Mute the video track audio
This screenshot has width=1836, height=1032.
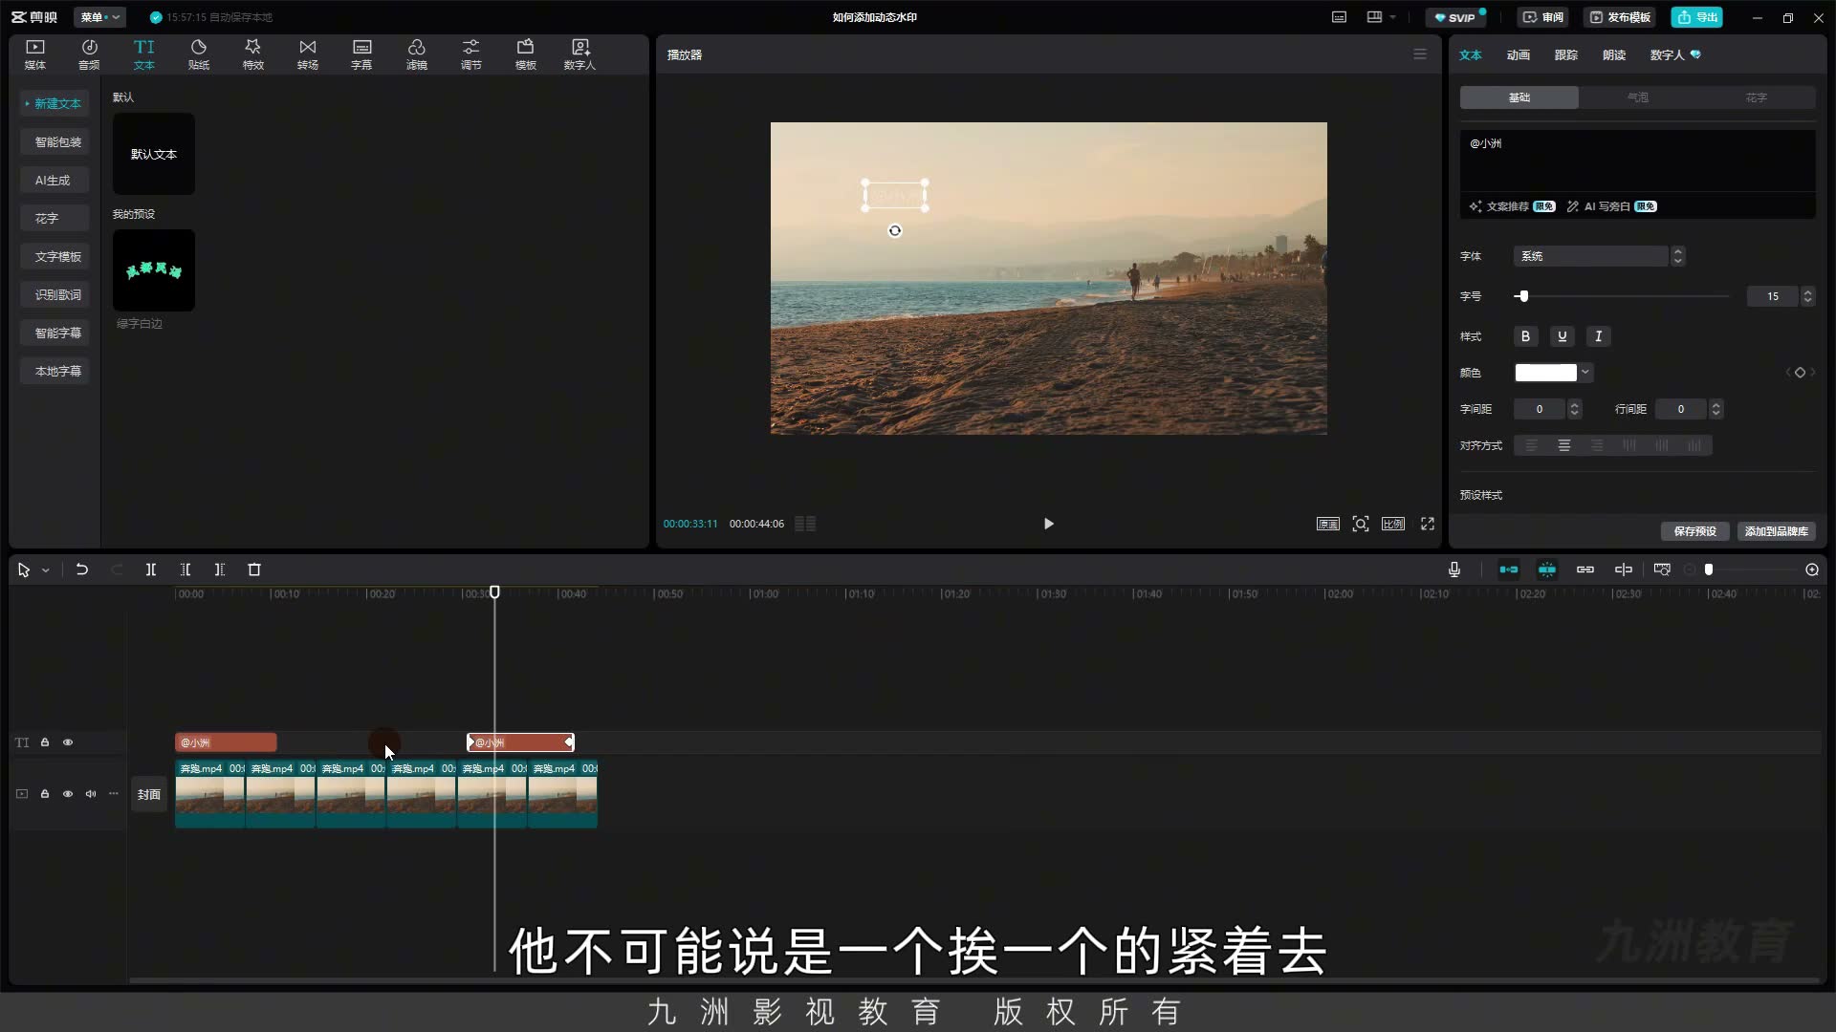pos(91,794)
